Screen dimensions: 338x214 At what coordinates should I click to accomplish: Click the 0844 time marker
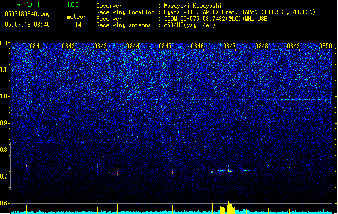click(x=133, y=46)
